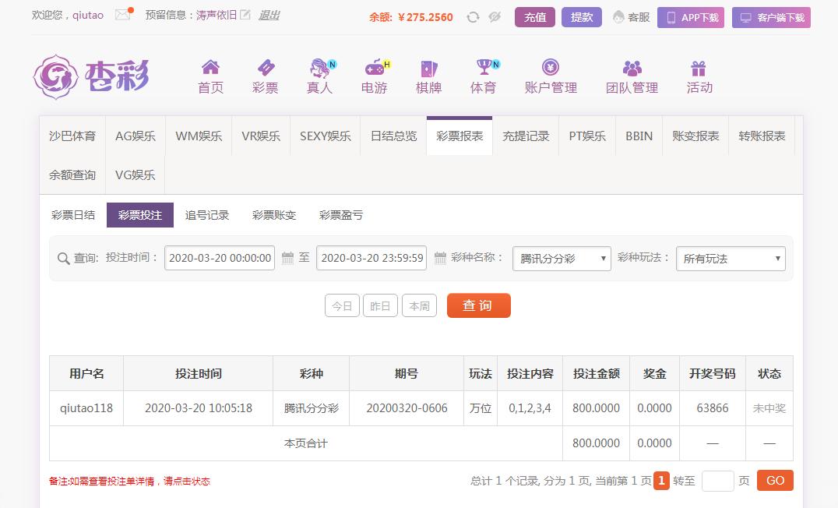Switch to SEXY娱乐 tab

point(325,136)
